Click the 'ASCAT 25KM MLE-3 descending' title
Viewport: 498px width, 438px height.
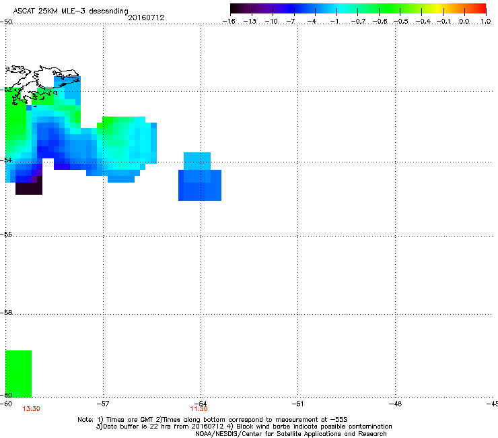point(71,11)
